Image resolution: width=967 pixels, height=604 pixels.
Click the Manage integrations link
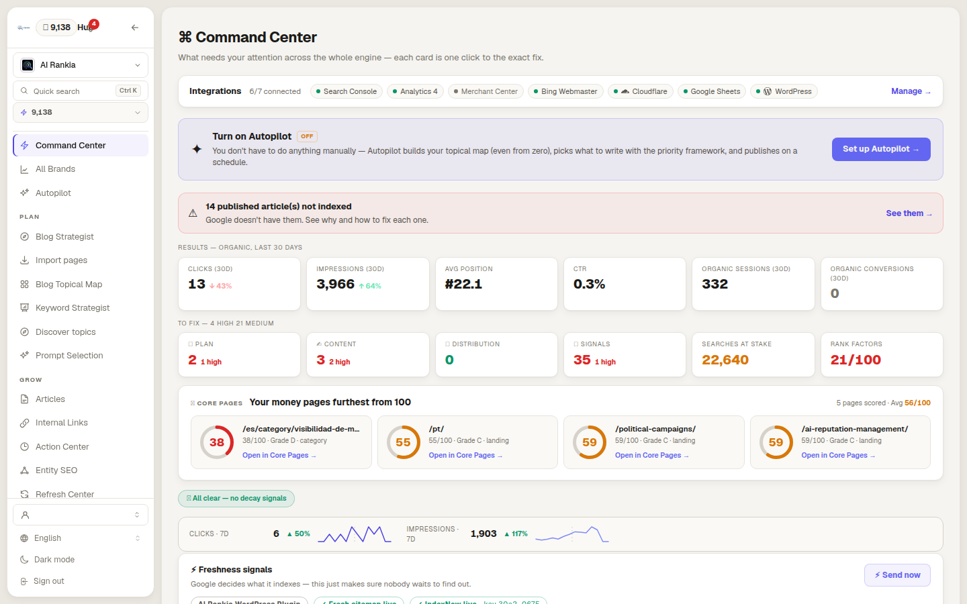pos(911,91)
